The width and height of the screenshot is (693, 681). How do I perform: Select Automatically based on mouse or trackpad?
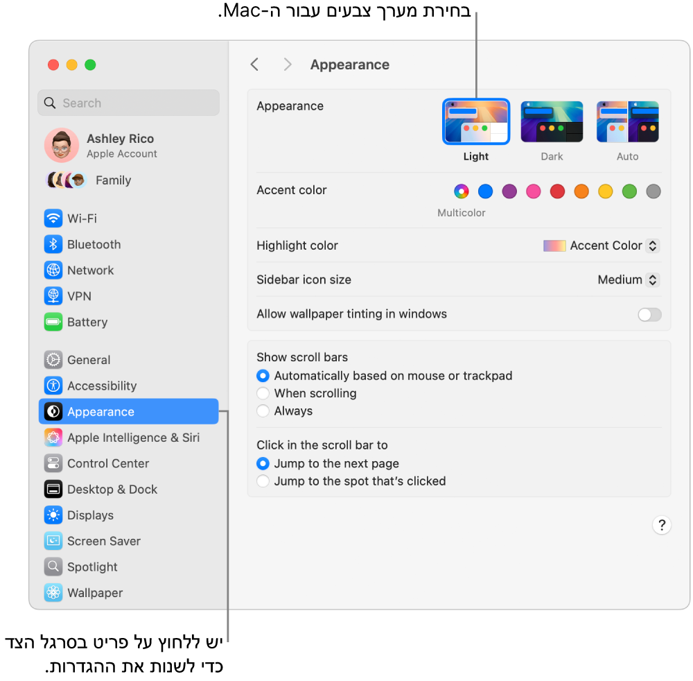click(x=263, y=376)
